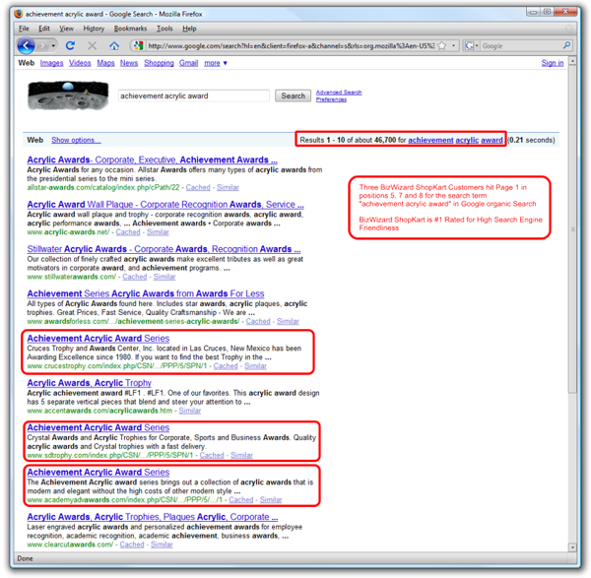Click the Google site favicon in the address bar
This screenshot has height=578, width=591.
click(x=138, y=46)
